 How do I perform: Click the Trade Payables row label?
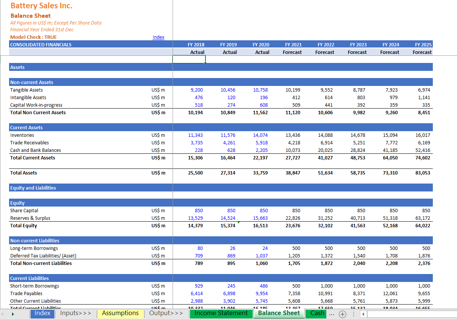click(x=26, y=293)
